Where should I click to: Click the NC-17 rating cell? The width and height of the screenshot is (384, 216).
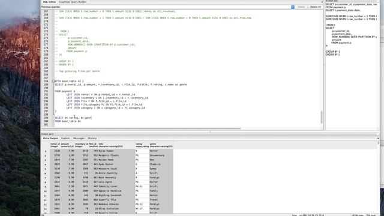142,209
